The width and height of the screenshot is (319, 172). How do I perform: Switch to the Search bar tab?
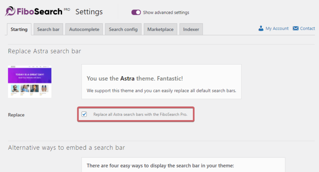click(x=48, y=29)
